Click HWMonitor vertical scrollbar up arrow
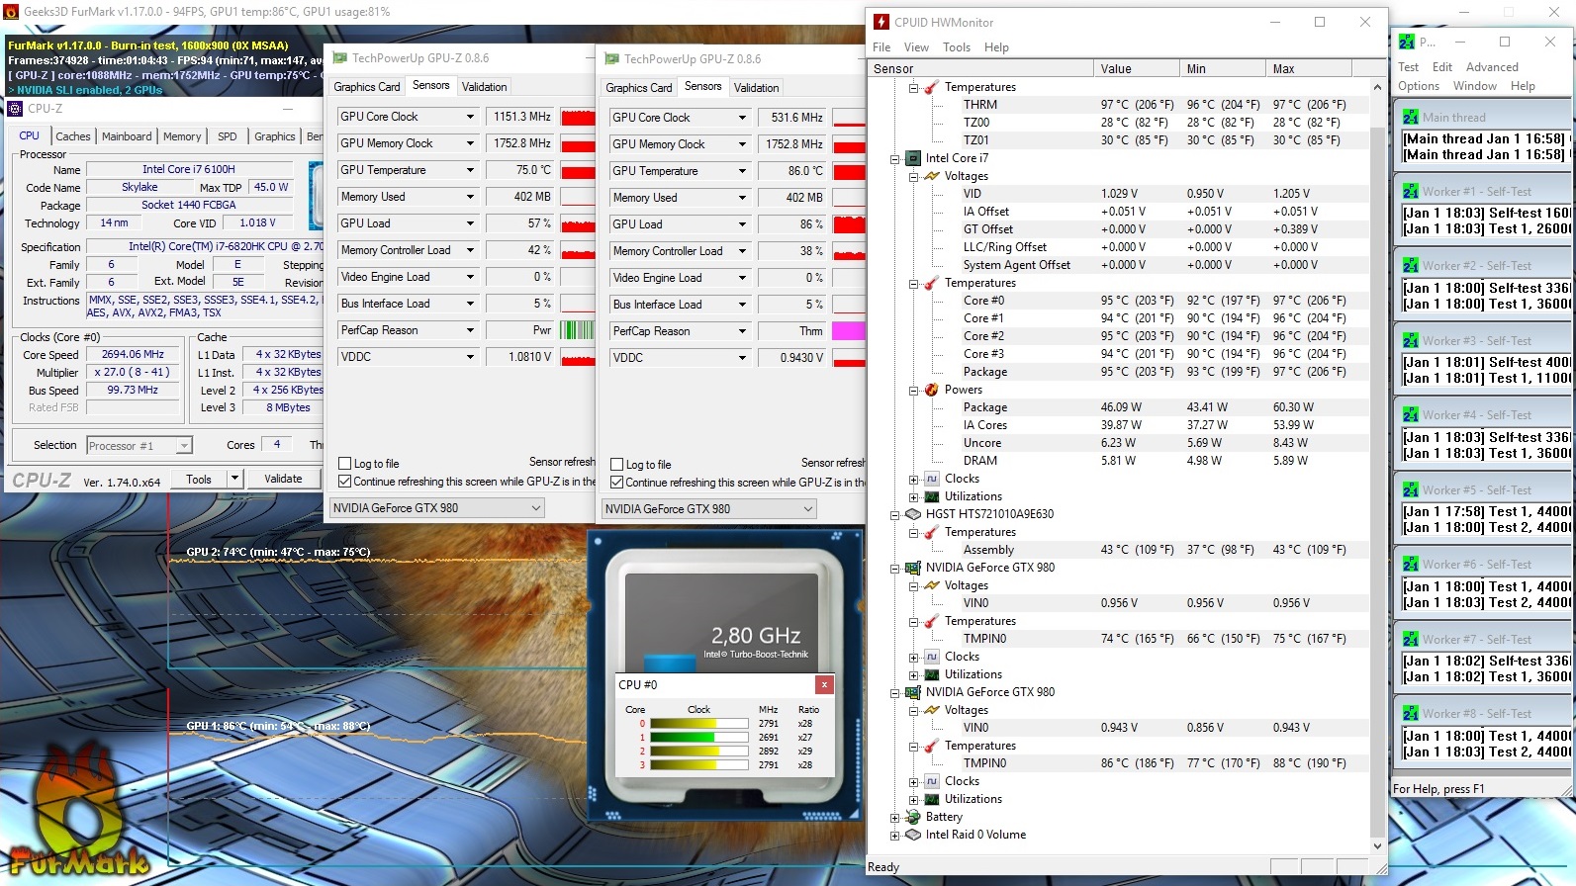This screenshot has height=886, width=1576. 1377,87
